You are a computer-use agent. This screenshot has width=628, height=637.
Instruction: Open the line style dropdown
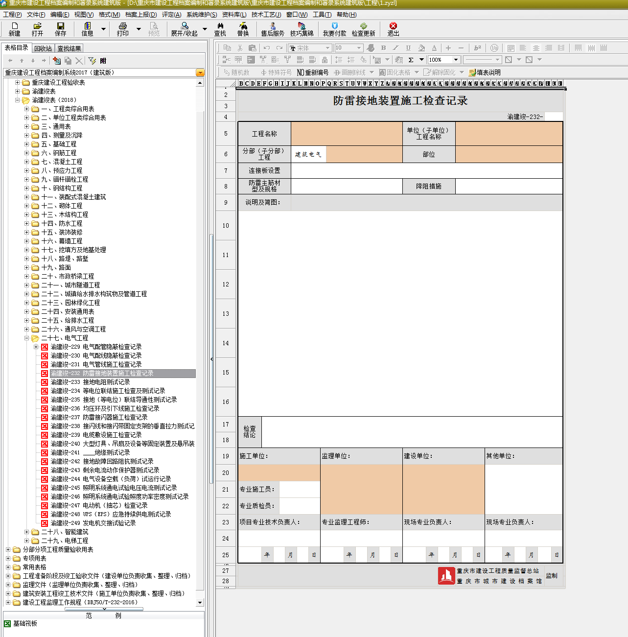coord(497,60)
